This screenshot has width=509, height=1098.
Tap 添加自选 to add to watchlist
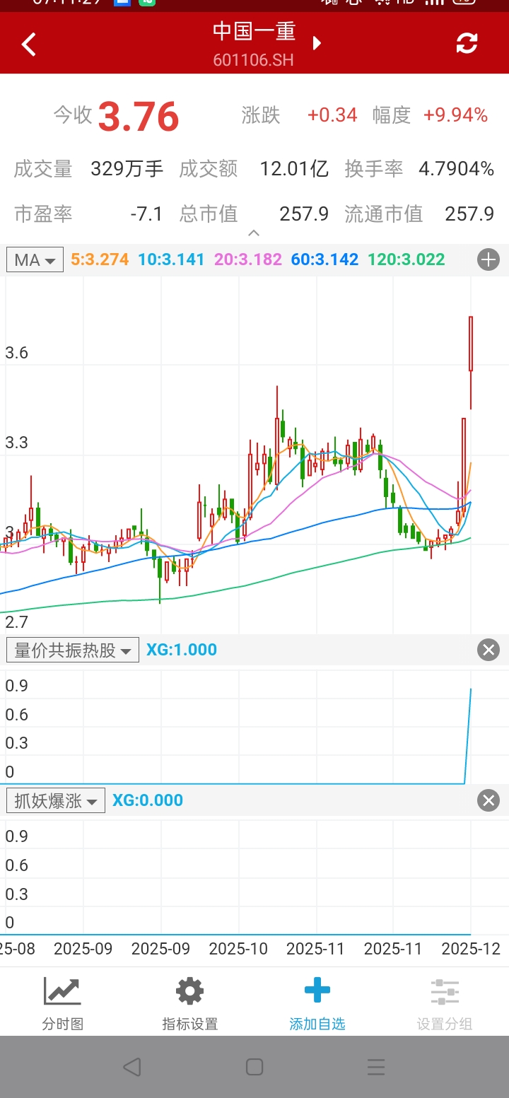coord(317,1003)
